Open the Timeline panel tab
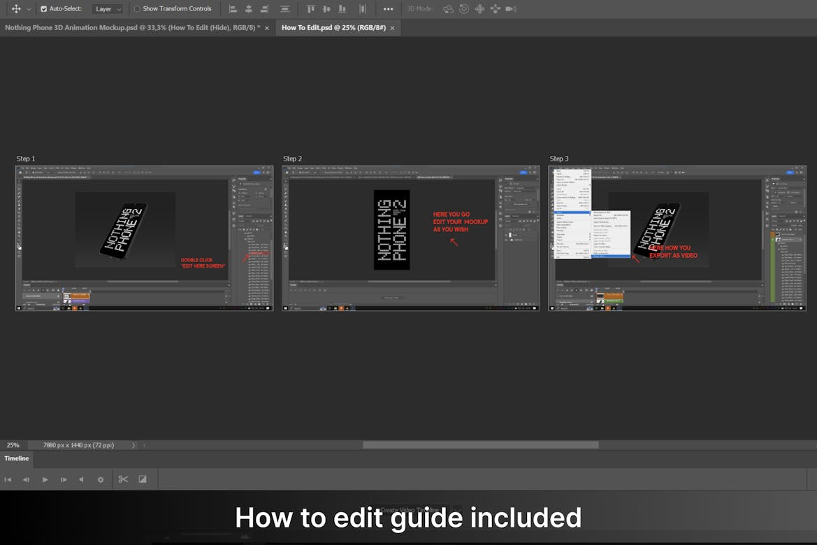Image resolution: width=817 pixels, height=545 pixels. [x=17, y=458]
